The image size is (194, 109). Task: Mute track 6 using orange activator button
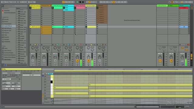click(x=89, y=61)
